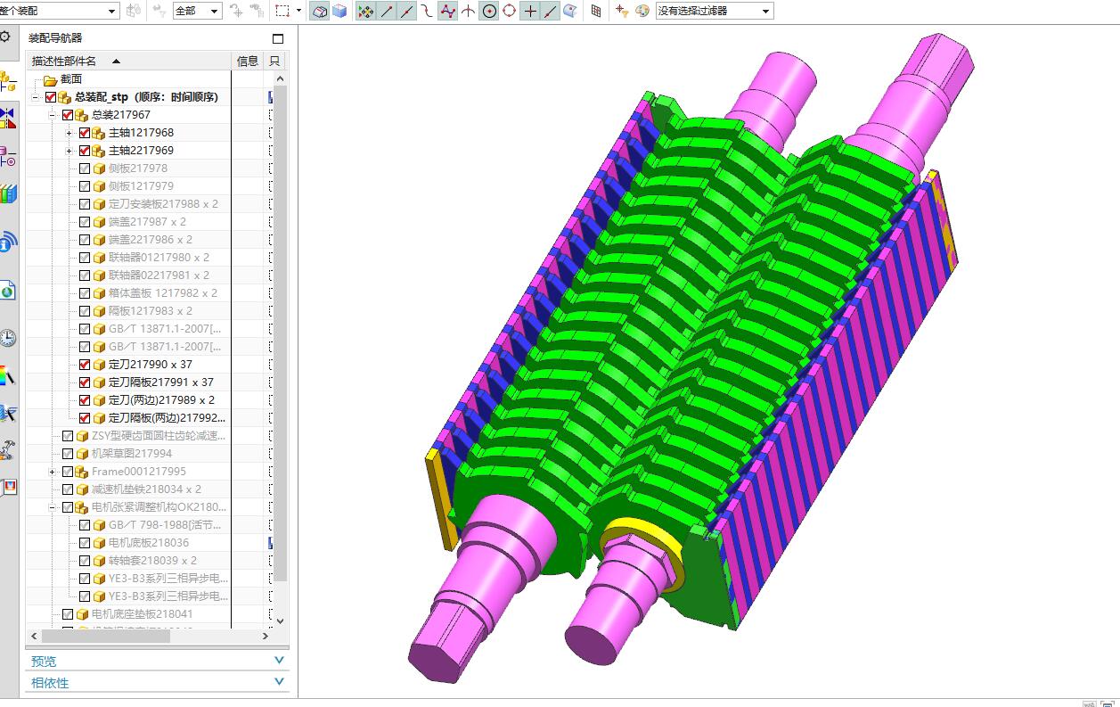Uncheck the 定刀217990 x 37 checkbox
Screen dimensions: 1120x707
pyautogui.click(x=85, y=365)
